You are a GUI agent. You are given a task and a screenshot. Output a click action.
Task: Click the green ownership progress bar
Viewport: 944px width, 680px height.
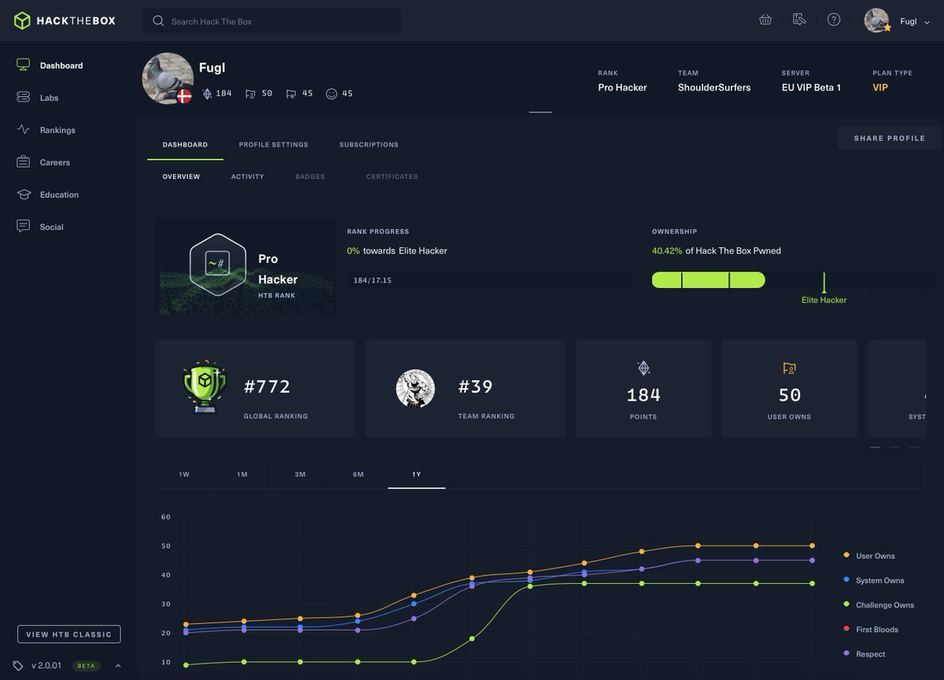[x=708, y=280]
